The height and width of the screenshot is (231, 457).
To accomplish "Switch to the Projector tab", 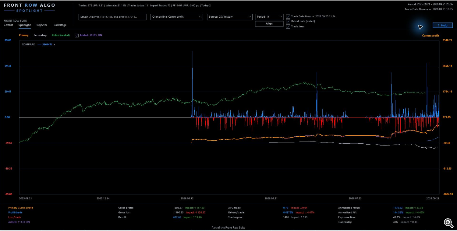I will coord(41,25).
